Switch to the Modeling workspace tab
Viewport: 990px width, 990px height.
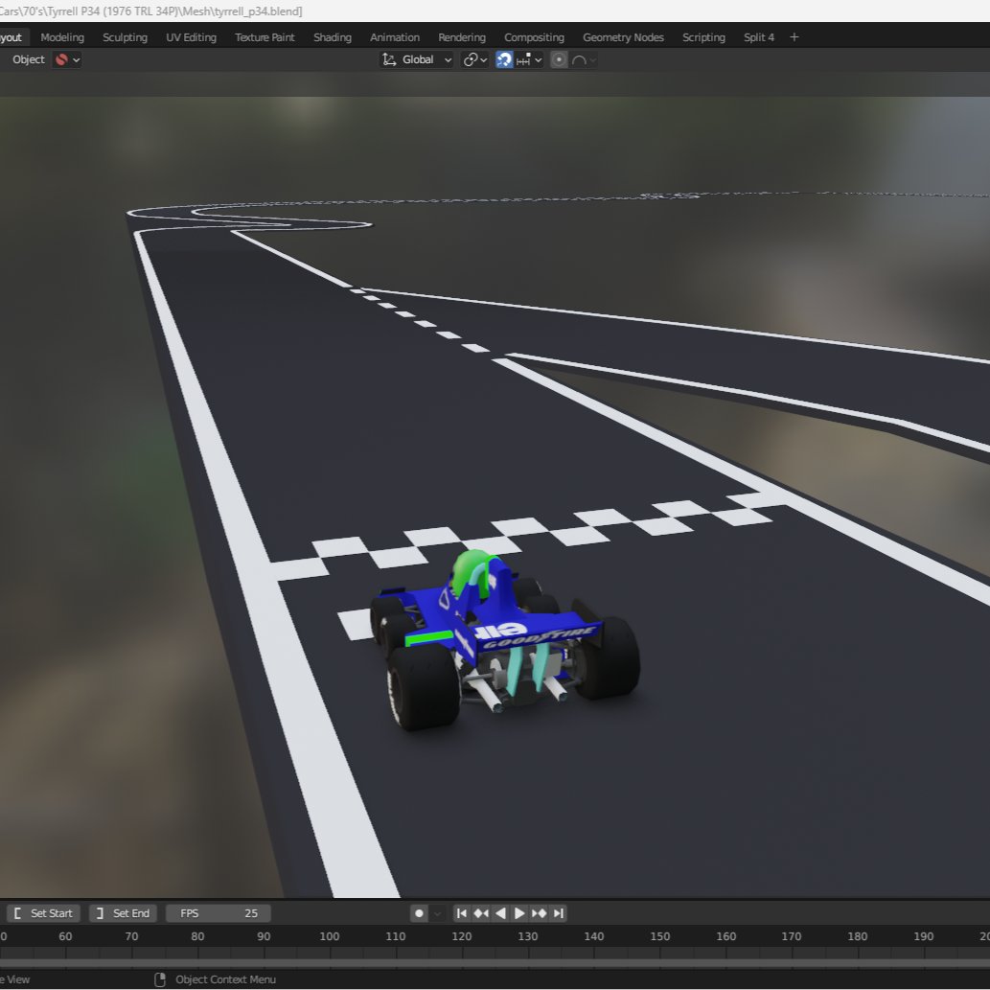pyautogui.click(x=62, y=37)
